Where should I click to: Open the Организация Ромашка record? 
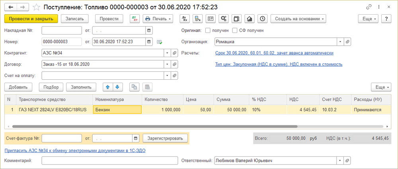pyautogui.click(x=347, y=42)
